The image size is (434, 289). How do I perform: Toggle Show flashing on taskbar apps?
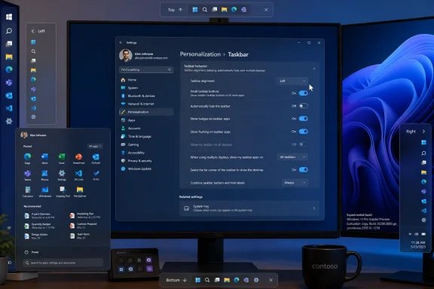[x=304, y=132]
